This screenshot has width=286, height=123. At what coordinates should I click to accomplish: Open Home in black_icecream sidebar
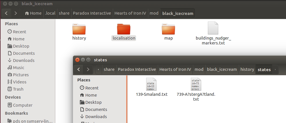pyautogui.click(x=16, y=39)
